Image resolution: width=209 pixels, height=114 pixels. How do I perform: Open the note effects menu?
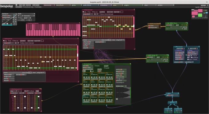pyautogui.click(x=63, y=5)
